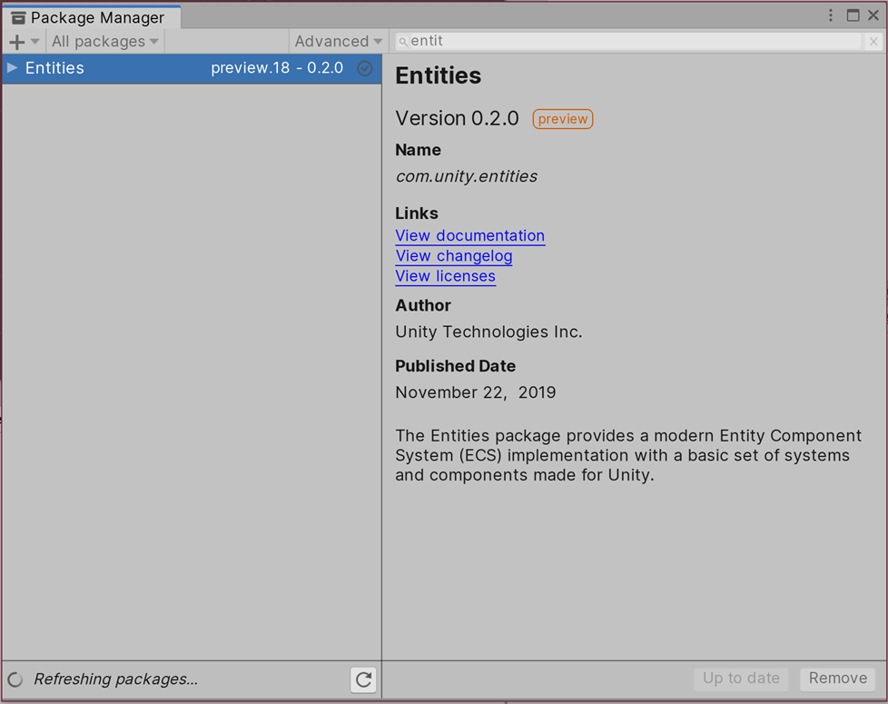Clear the search text with the X icon

click(873, 42)
